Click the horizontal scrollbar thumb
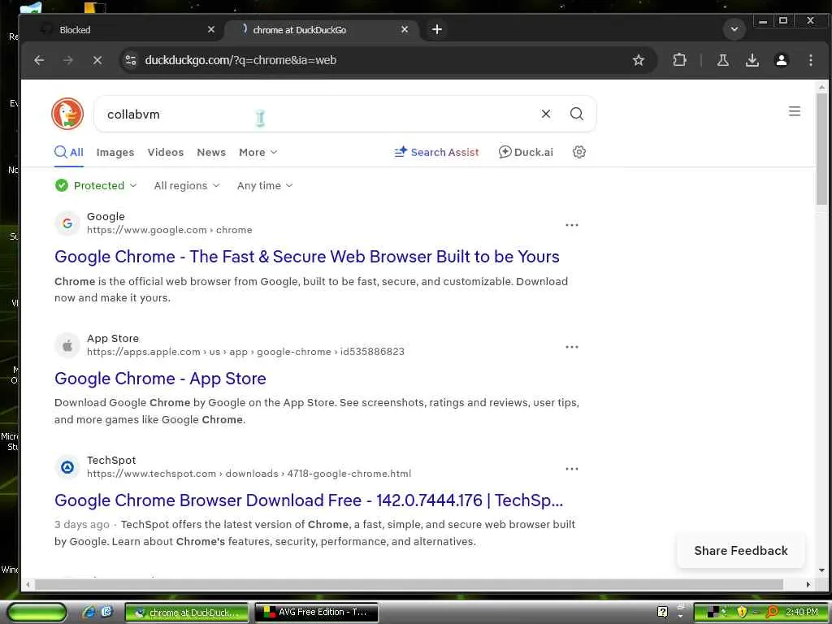Screen dimensions: 832x624 click(x=409, y=585)
